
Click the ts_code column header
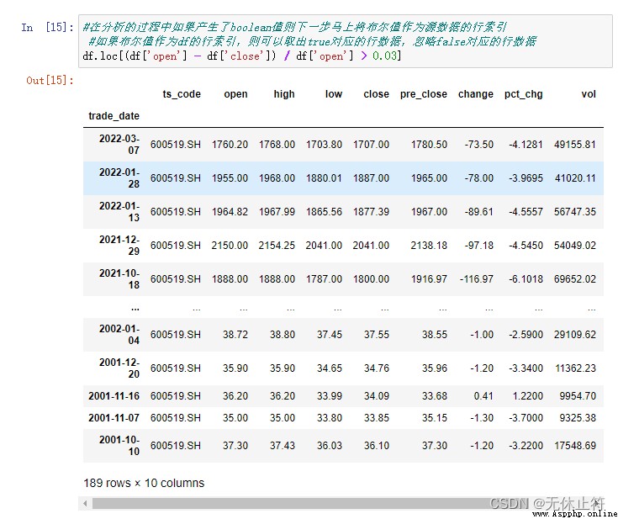[x=182, y=94]
